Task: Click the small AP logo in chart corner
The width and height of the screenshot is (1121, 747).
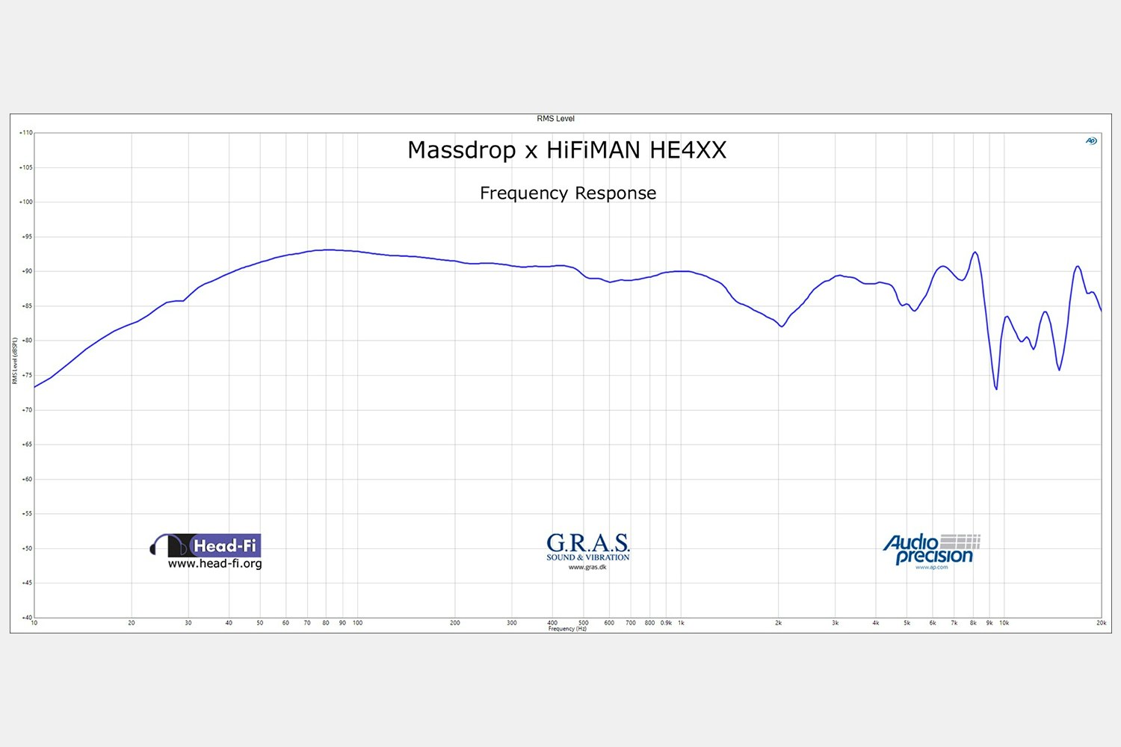Action: click(x=1091, y=141)
